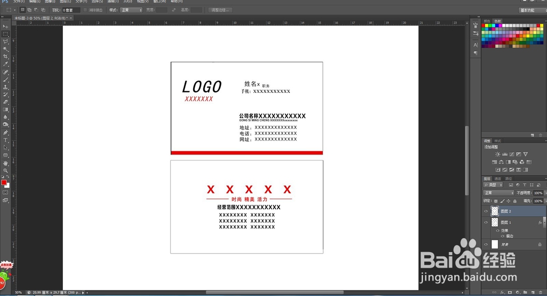
Task: Select the Rectangle shape tool
Action: tap(5, 155)
